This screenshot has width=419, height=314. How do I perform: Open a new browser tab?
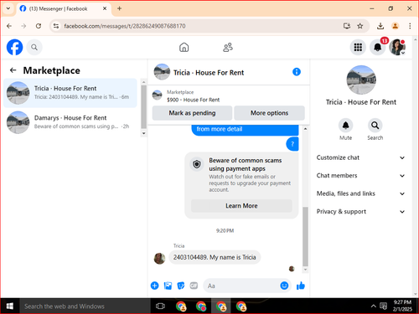tap(119, 8)
